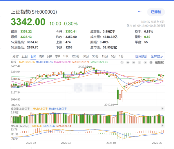Image resolution: width=174 pixels, height=149 pixels.
Task: Switch to 1分 interval tab
Action: [121, 56]
